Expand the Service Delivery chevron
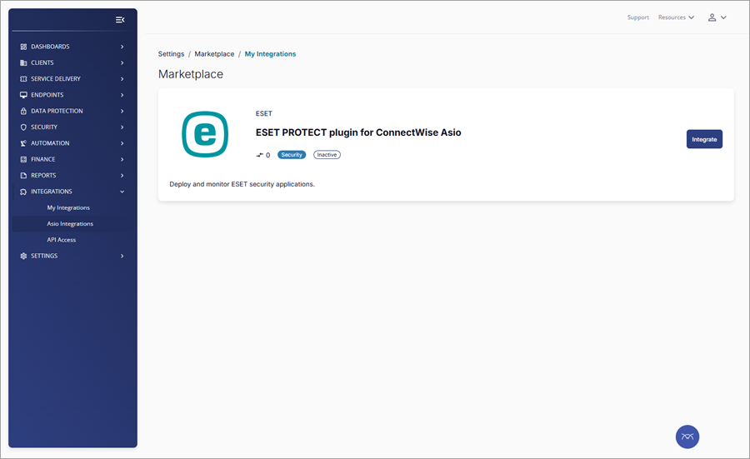 point(122,79)
